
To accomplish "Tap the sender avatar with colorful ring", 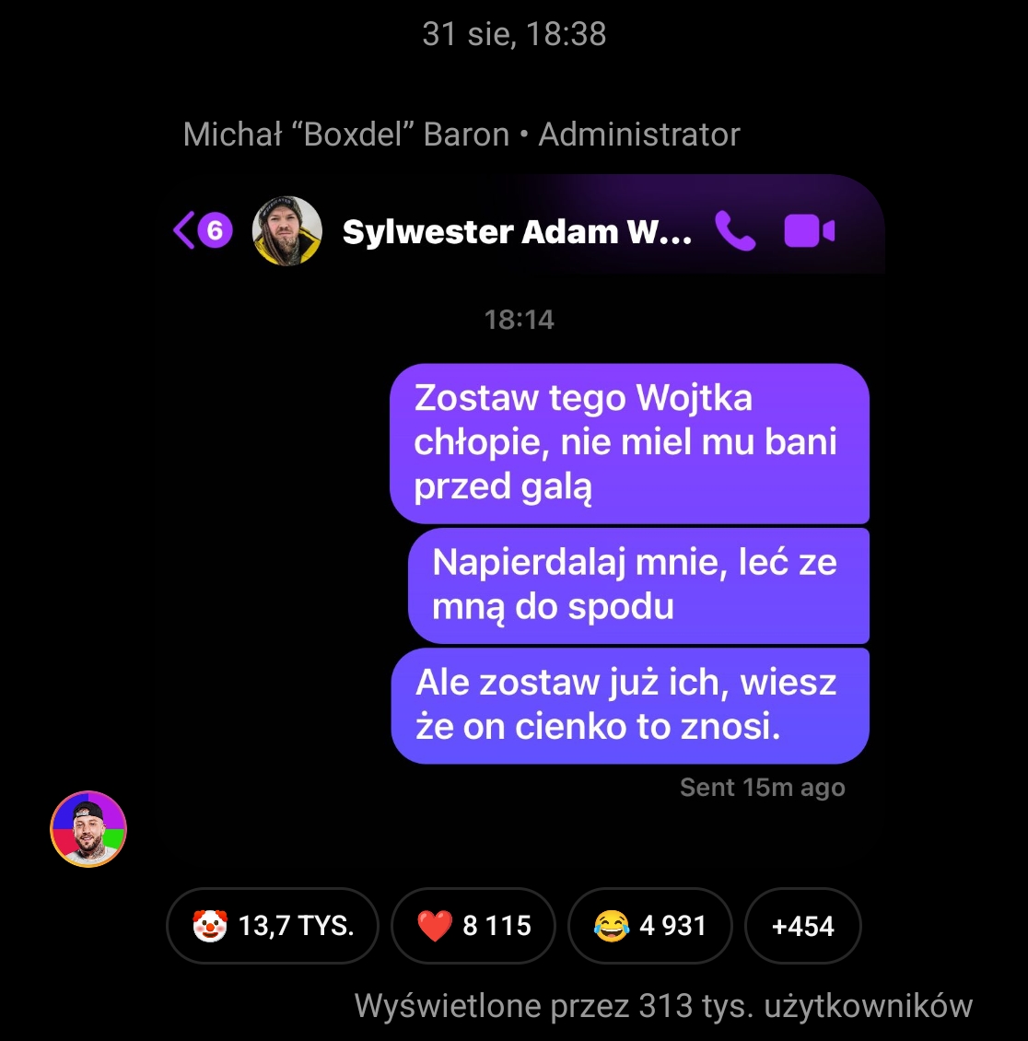I will [88, 829].
